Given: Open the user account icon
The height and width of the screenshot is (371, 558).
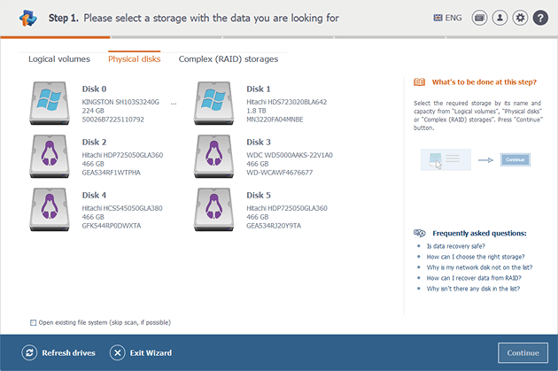Looking at the screenshot, I should click(x=500, y=18).
